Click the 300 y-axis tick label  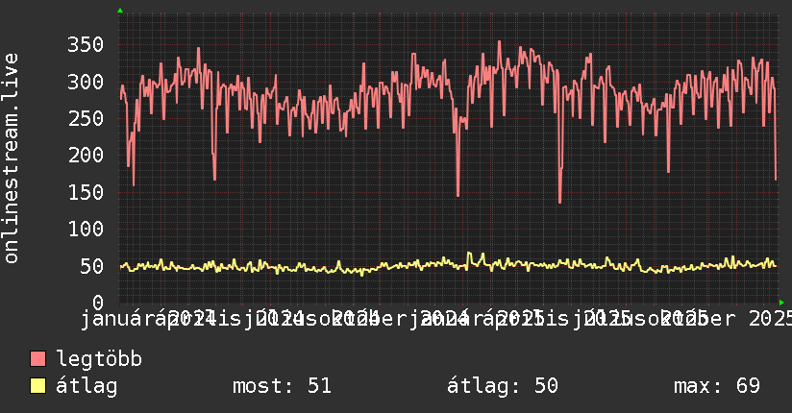86,82
